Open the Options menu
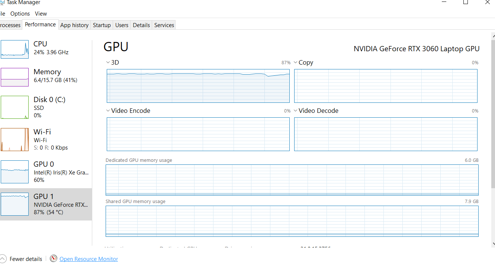 tap(20, 14)
